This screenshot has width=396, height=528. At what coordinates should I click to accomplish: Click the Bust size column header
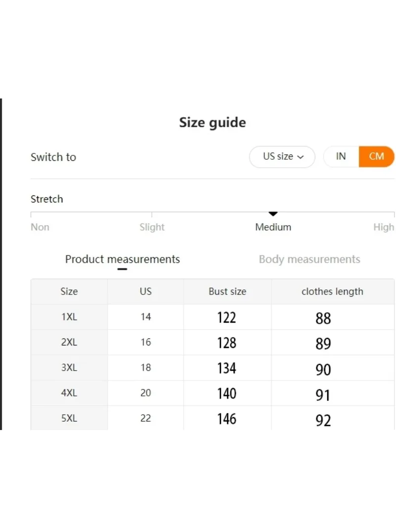pos(228,291)
